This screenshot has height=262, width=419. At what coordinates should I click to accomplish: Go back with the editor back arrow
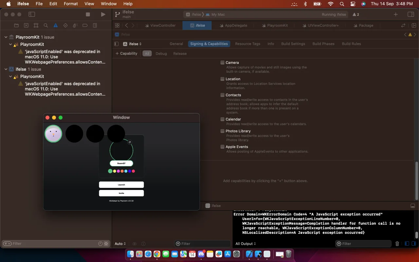(127, 25)
